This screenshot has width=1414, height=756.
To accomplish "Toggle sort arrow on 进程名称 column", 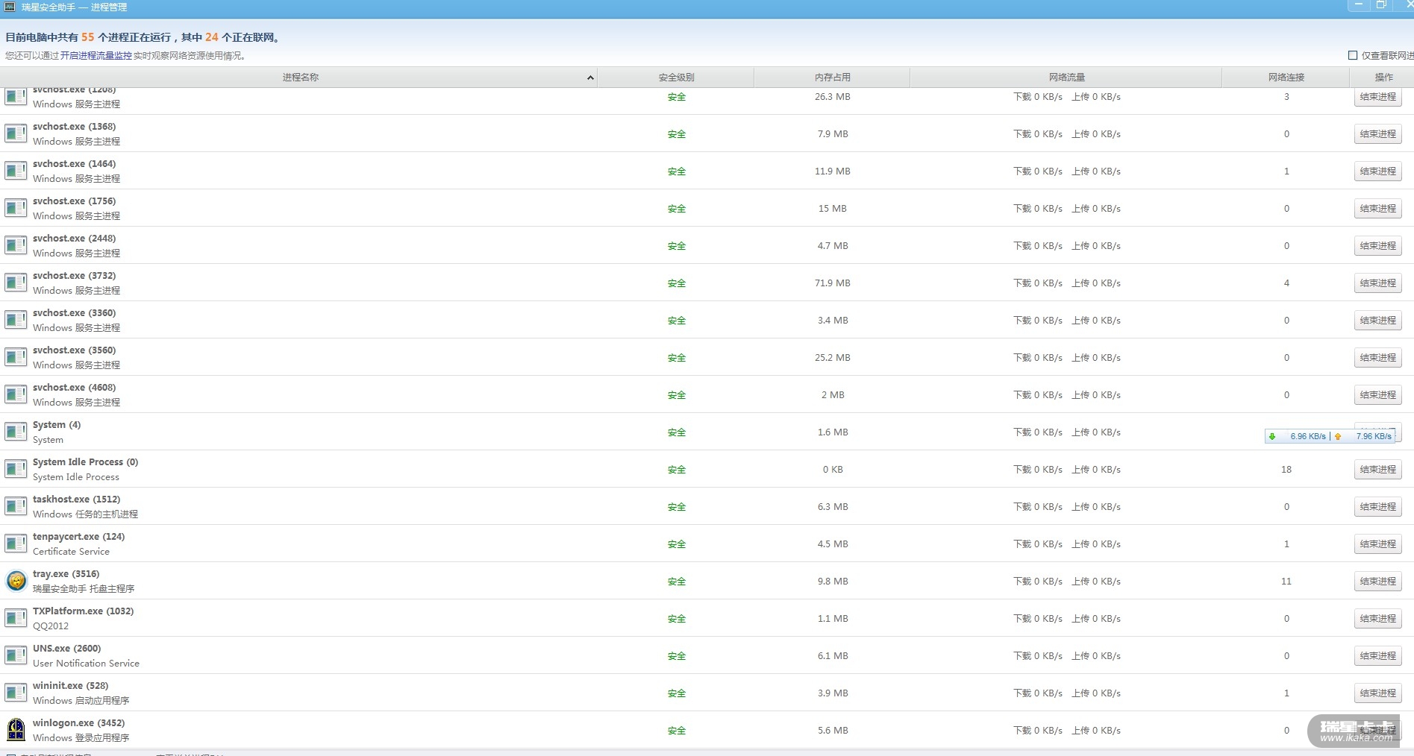I will 590,78.
